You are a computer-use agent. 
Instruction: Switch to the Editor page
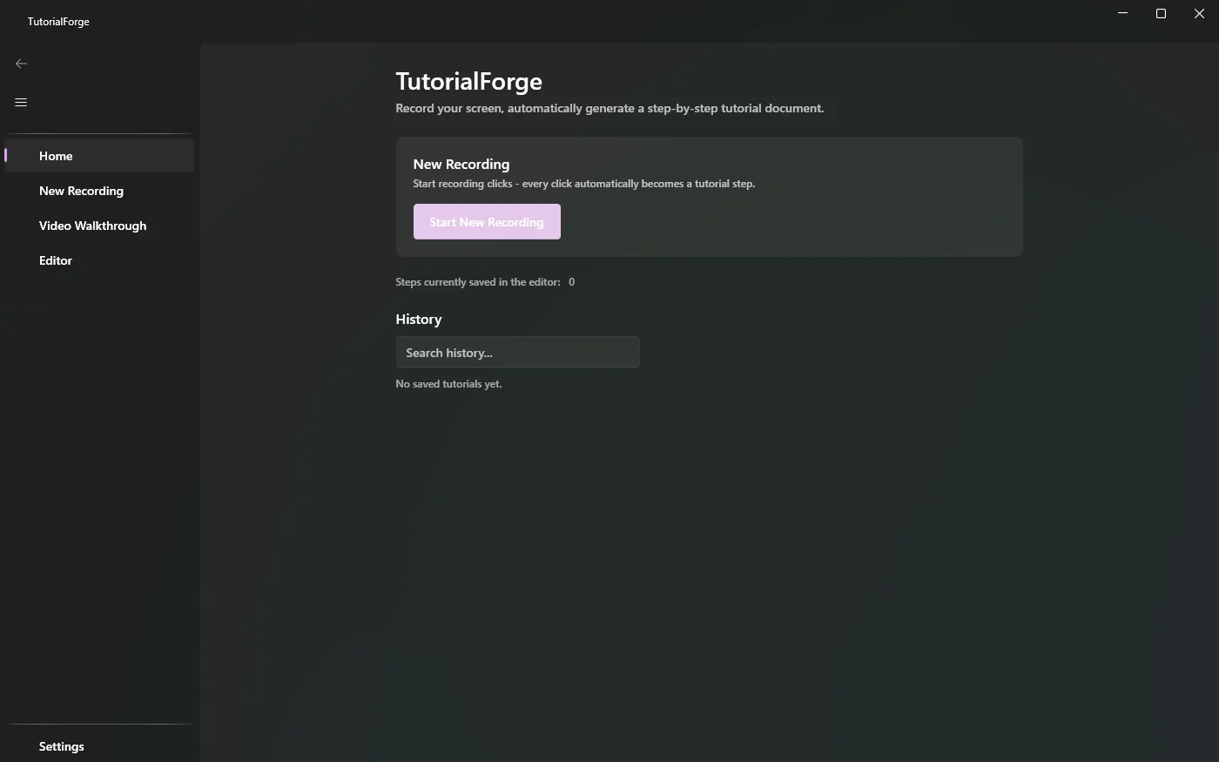(x=99, y=260)
